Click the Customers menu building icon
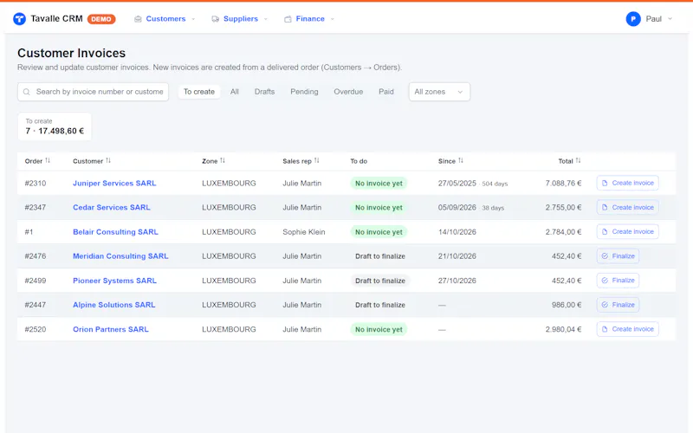693x433 pixels. coord(138,19)
